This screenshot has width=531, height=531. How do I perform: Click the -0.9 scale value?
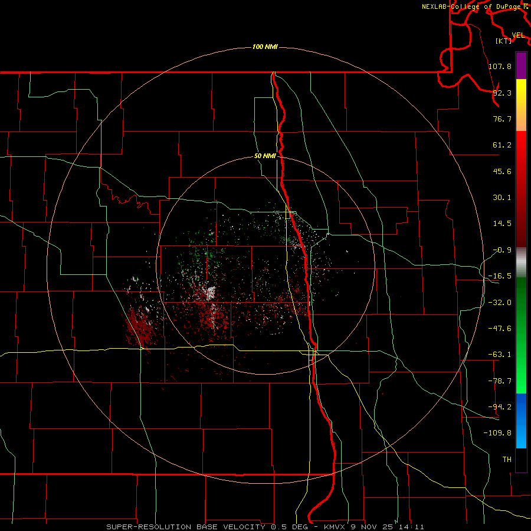[x=502, y=250]
